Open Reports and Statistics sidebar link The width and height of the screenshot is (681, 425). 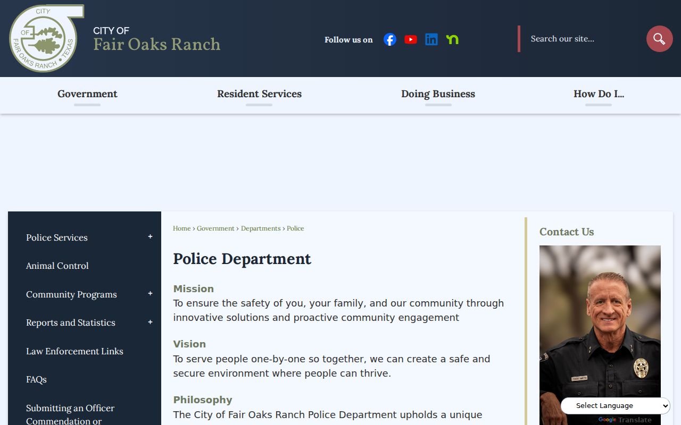point(71,322)
